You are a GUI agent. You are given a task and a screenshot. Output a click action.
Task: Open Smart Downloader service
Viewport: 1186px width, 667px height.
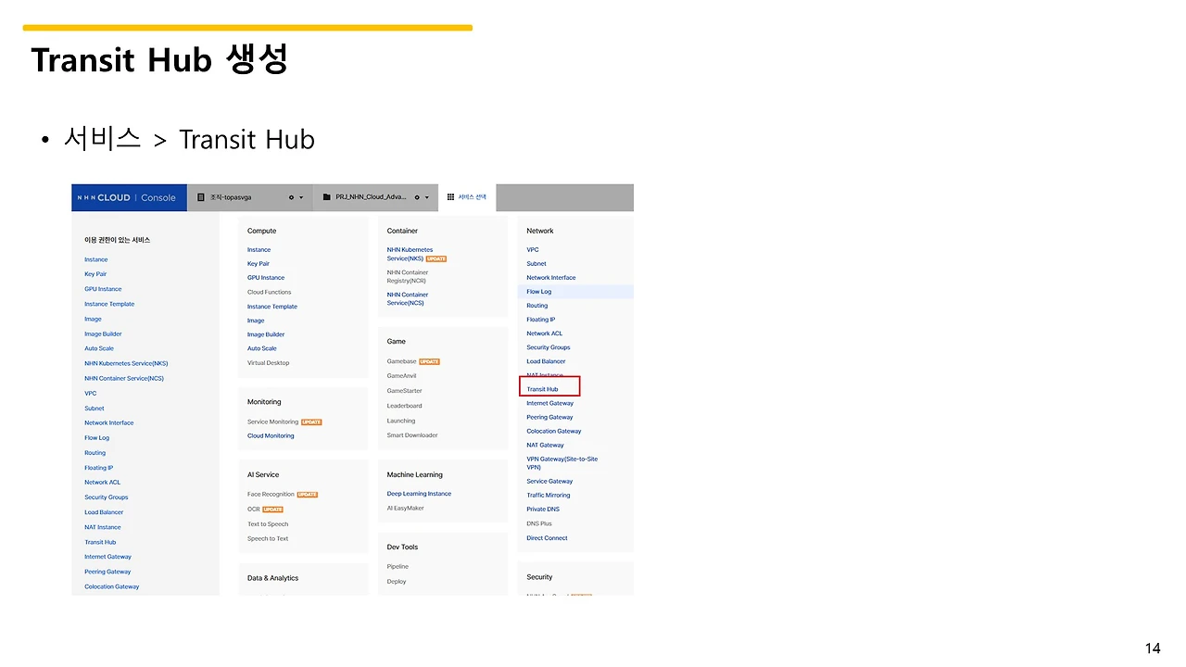[x=412, y=435]
